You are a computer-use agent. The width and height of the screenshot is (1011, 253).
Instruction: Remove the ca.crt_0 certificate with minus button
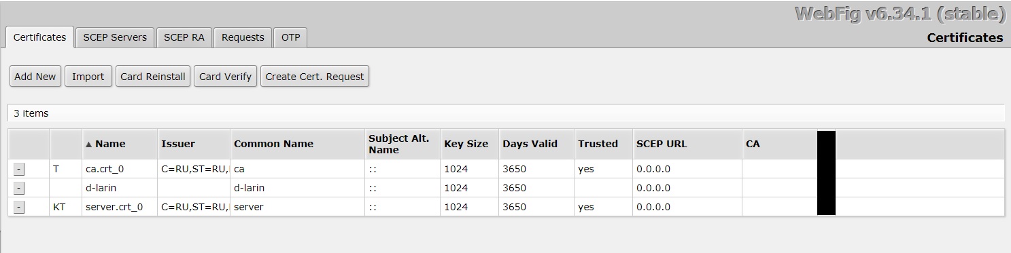pos(19,169)
